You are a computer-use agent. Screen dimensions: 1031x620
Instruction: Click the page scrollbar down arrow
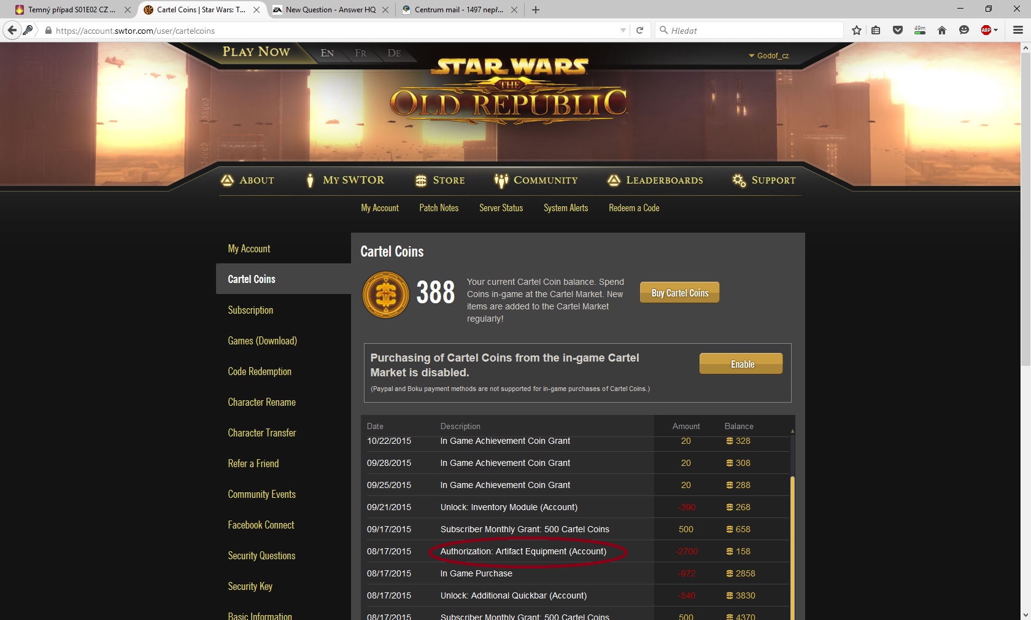coord(1025,614)
